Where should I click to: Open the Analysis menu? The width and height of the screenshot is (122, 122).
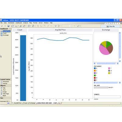pyautogui.click(x=26, y=23)
